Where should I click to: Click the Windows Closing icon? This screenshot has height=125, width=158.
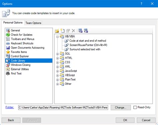(8, 65)
